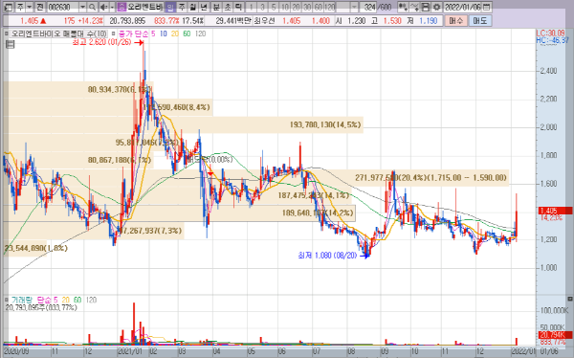Select the second 초 chart period
Image resolution: width=574 pixels, height=358 pixels.
pos(228,7)
